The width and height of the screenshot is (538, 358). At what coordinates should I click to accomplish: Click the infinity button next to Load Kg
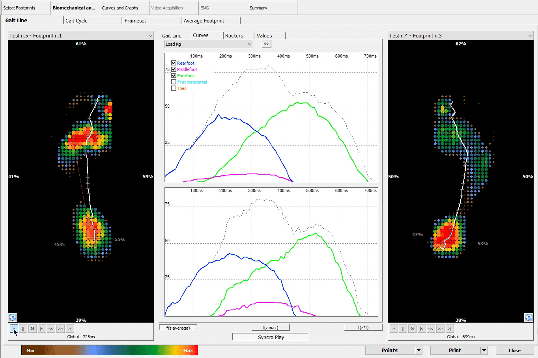coord(266,44)
